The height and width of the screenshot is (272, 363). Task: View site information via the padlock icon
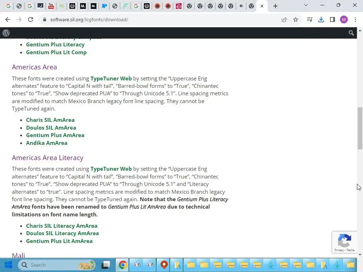click(x=45, y=20)
